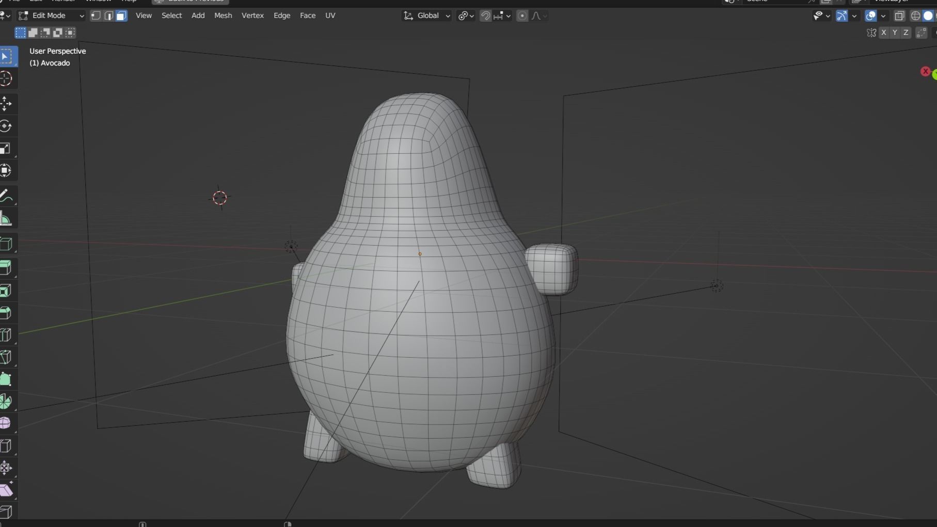This screenshot has width=937, height=527.
Task: Open the Mesh menu
Action: coord(223,15)
